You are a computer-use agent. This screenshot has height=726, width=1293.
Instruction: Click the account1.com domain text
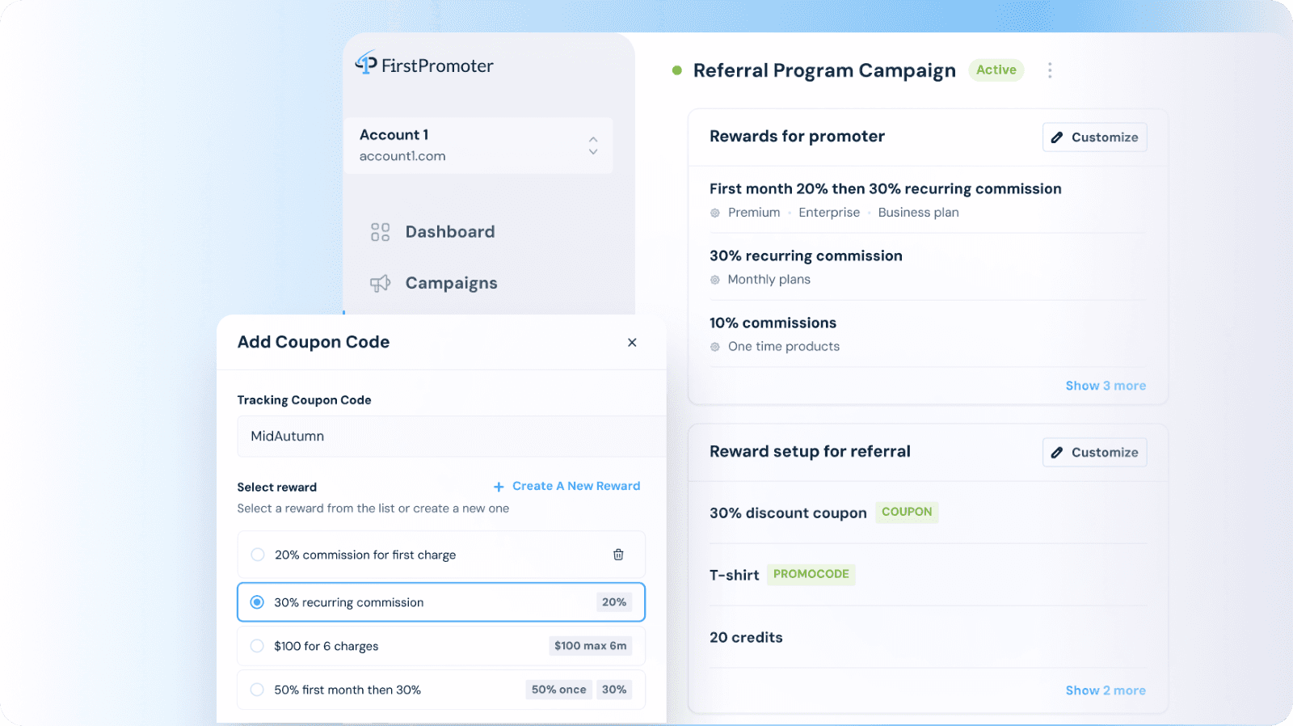402,156
